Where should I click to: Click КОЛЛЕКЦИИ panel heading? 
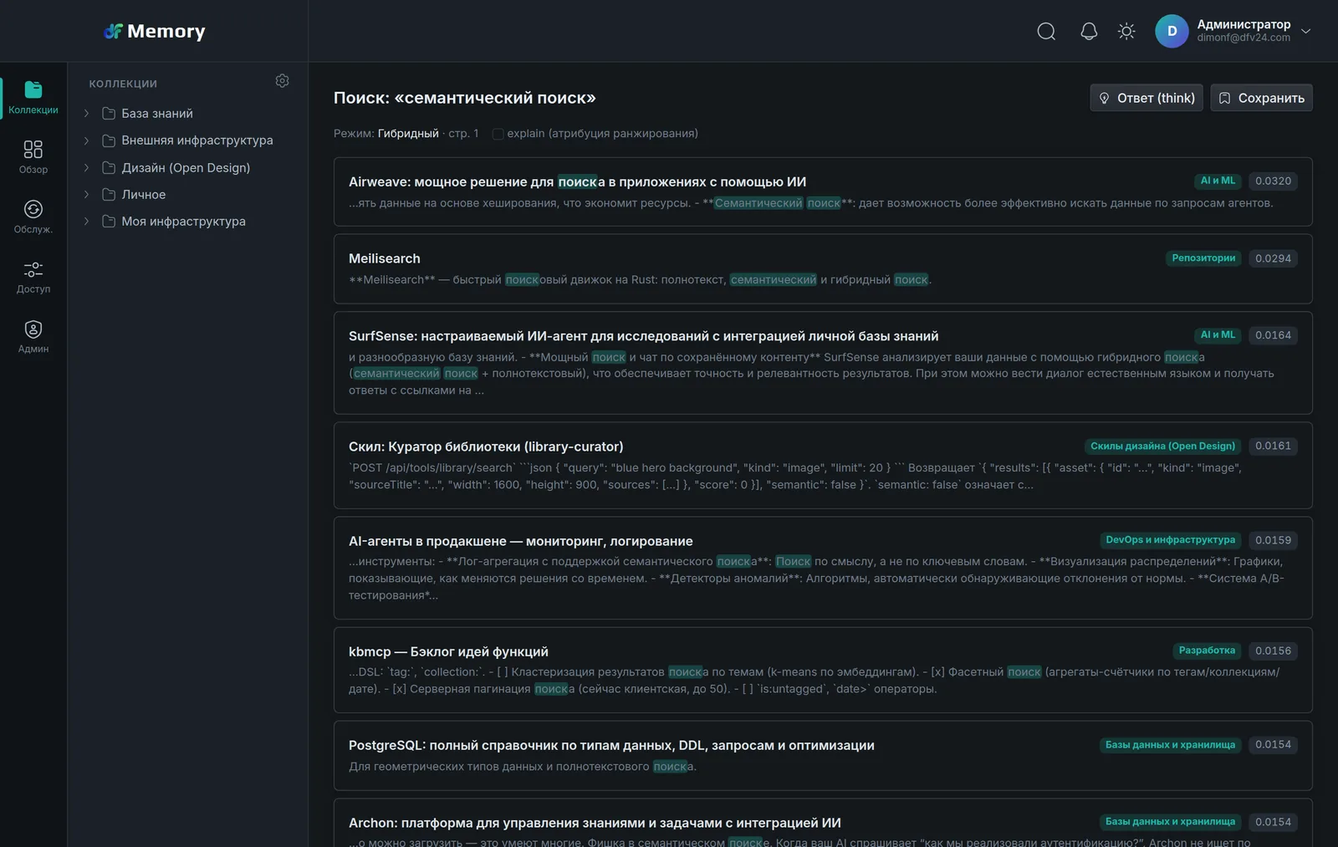(123, 84)
